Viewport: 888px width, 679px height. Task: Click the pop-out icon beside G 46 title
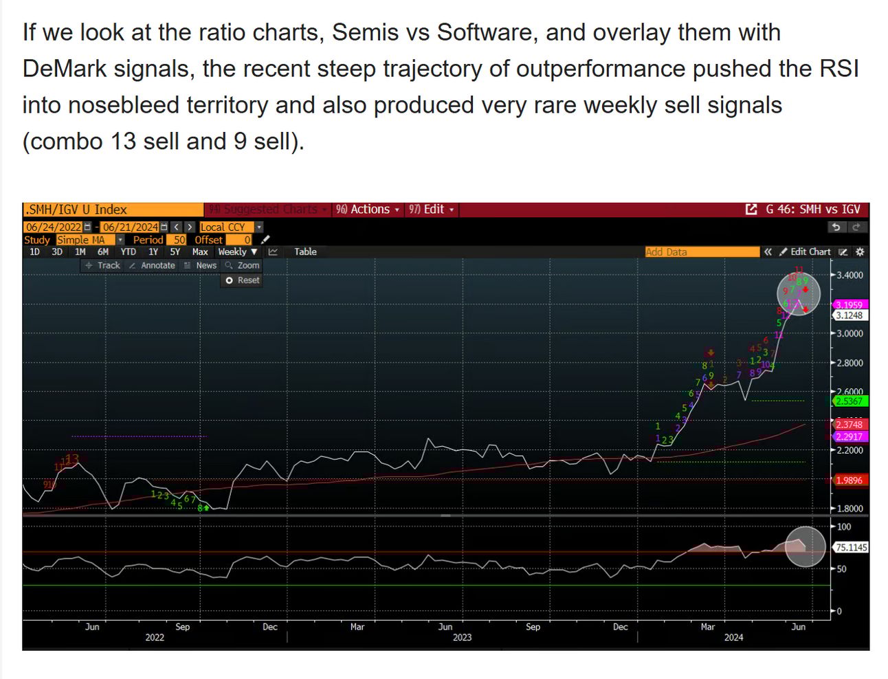coord(751,209)
